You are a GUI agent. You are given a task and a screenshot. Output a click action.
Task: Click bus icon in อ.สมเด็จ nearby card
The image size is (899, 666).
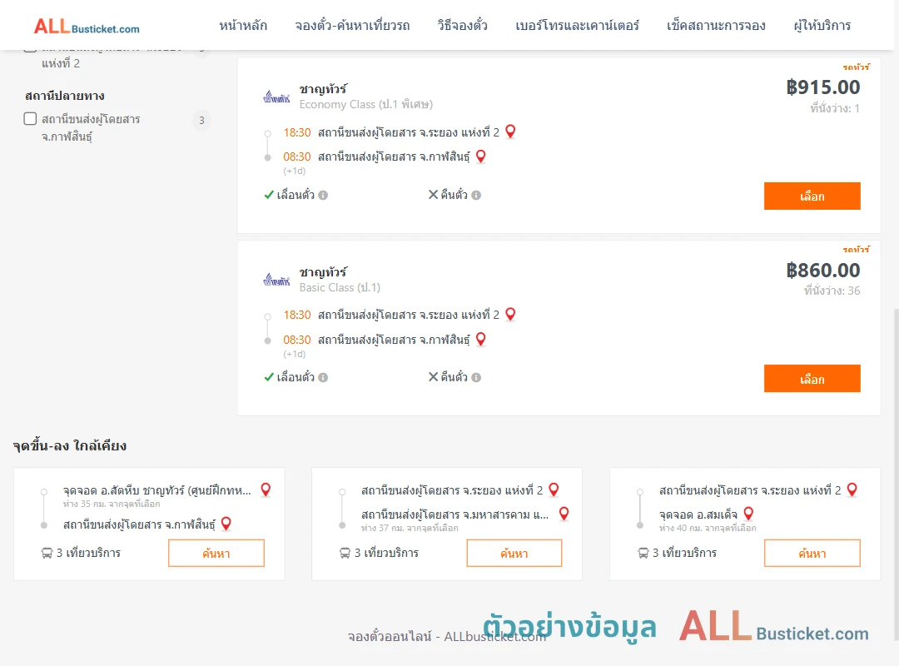pyautogui.click(x=643, y=553)
